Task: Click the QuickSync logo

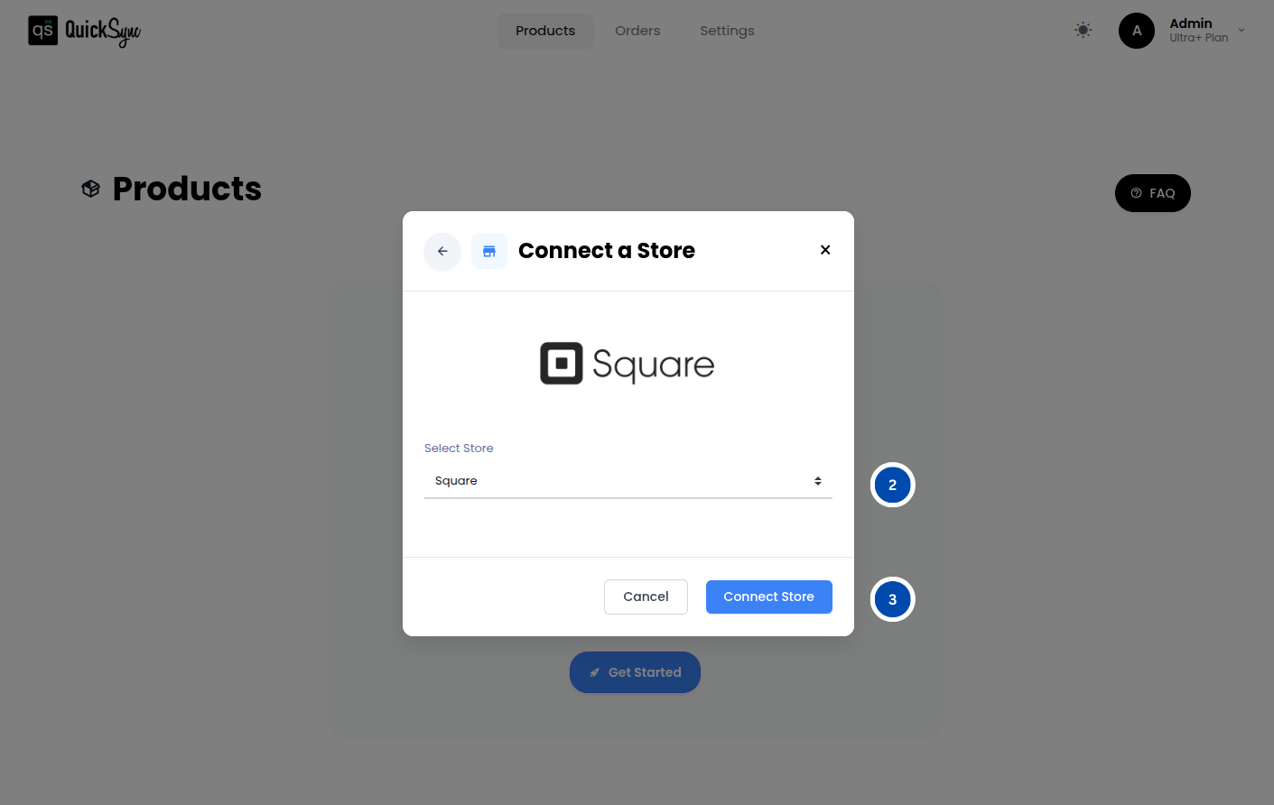Action: coord(83,30)
